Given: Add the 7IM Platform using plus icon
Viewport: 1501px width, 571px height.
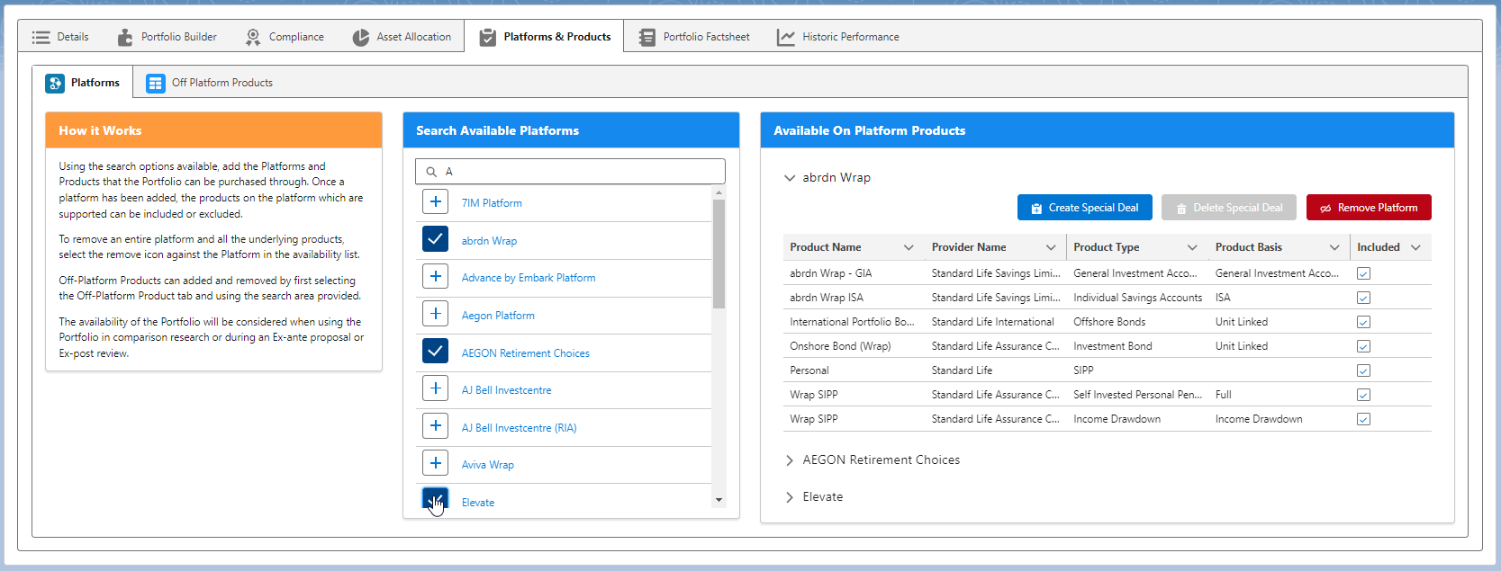Looking at the screenshot, I should [x=436, y=202].
